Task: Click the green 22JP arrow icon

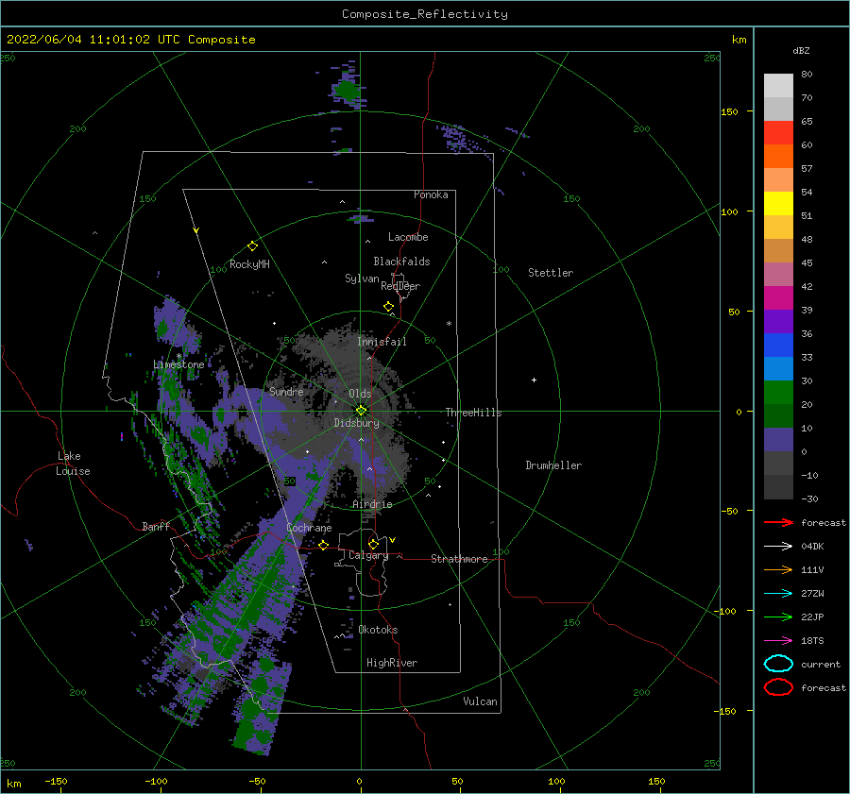Action: pyautogui.click(x=778, y=617)
